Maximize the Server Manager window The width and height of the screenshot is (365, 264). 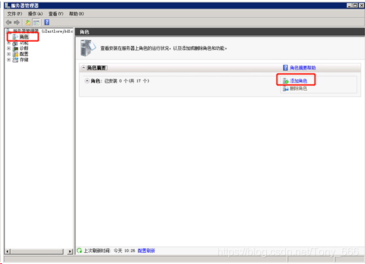[x=355, y=5]
